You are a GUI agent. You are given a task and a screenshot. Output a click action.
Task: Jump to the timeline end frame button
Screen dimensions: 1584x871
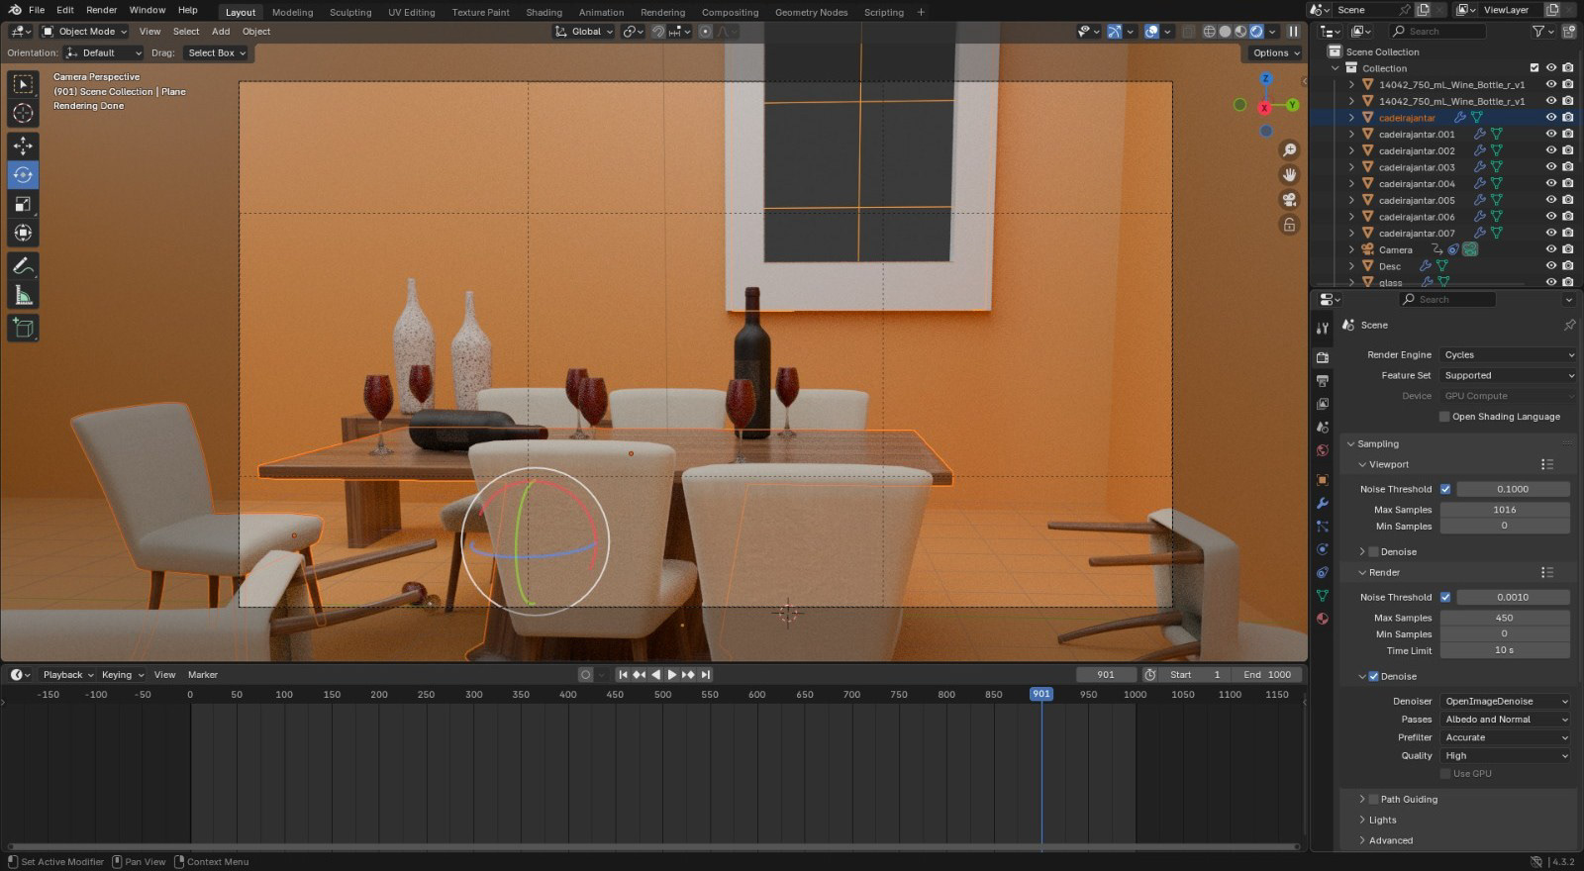point(706,675)
